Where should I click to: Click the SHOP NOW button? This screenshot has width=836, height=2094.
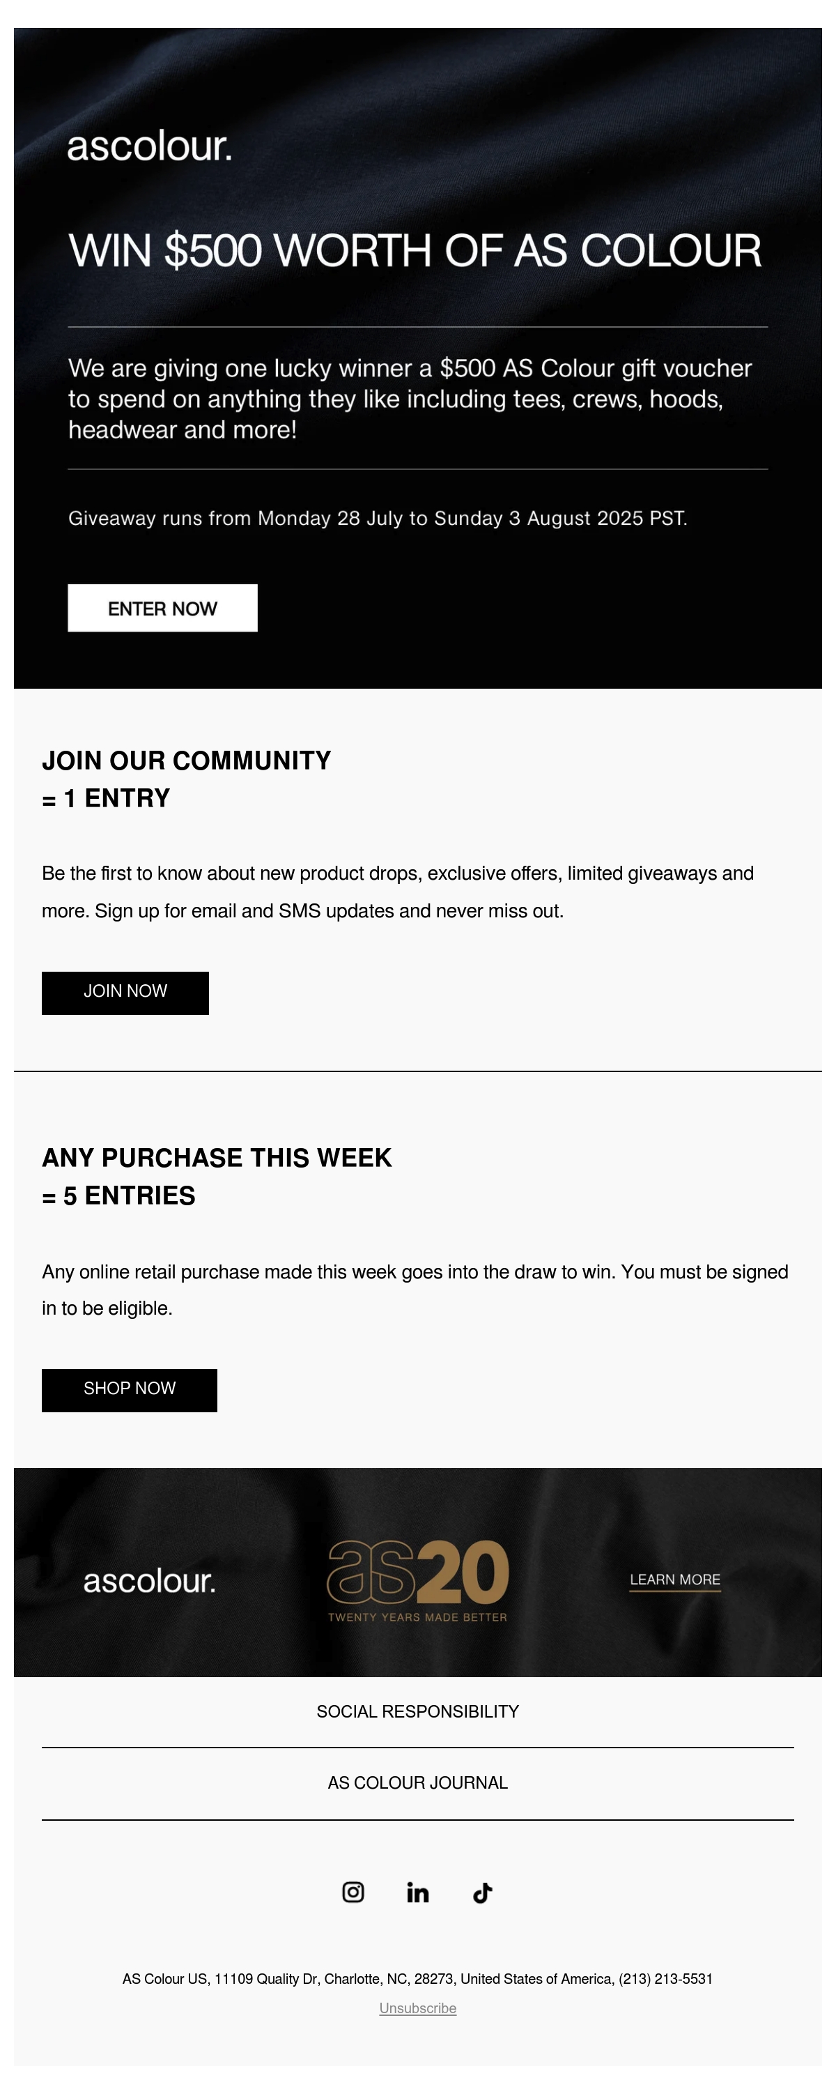(129, 1390)
